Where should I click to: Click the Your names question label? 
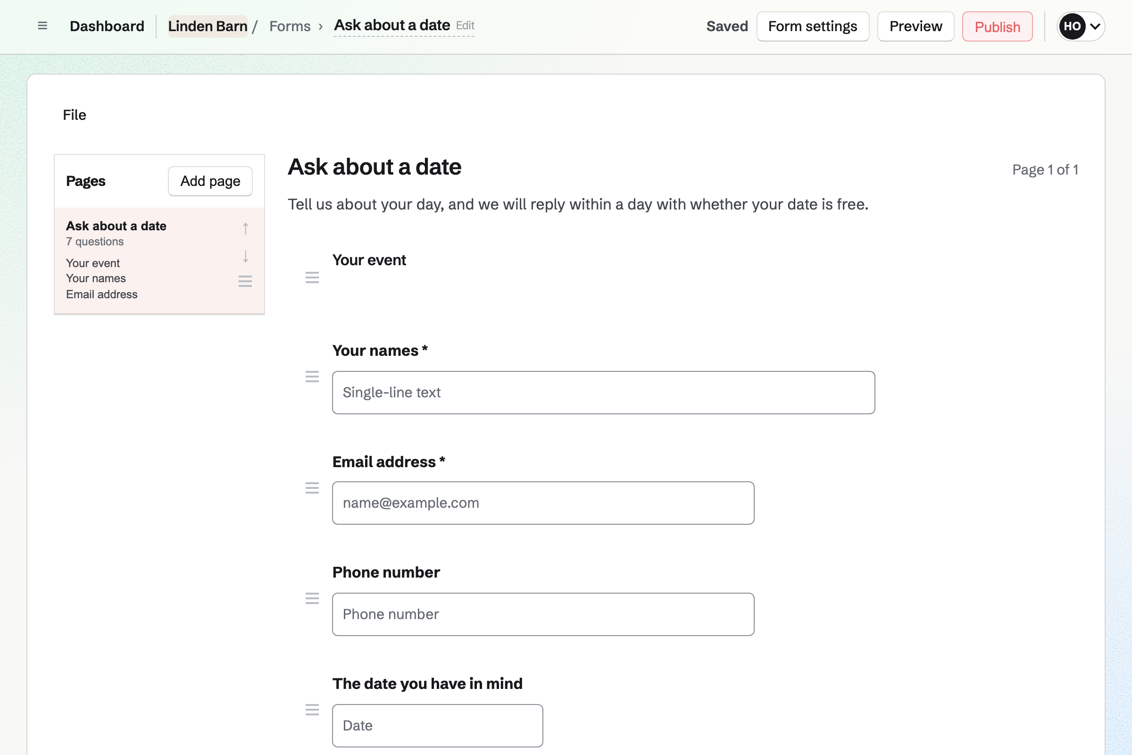(x=380, y=351)
